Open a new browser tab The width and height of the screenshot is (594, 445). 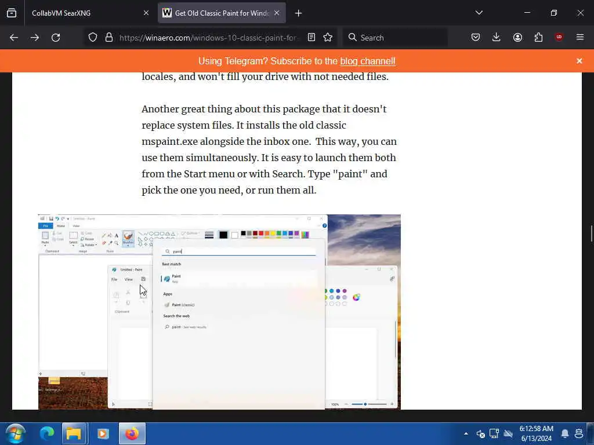[298, 13]
